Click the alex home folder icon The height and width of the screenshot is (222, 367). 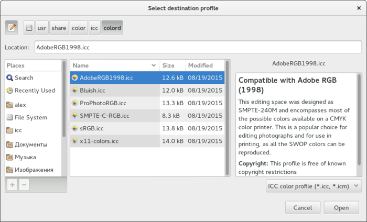click(9, 105)
